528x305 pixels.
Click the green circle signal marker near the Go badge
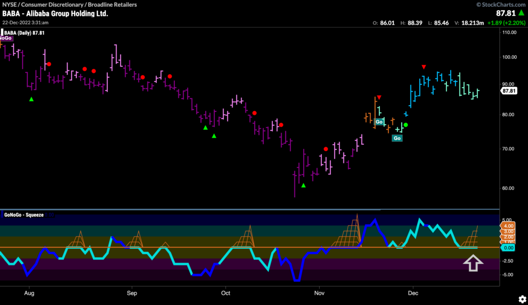[405, 125]
